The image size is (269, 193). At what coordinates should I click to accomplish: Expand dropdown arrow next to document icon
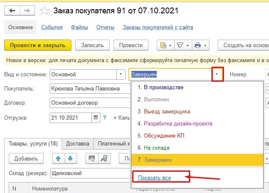coord(170,45)
